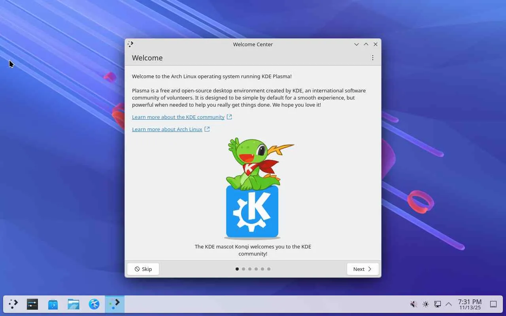Click the Konqi mascot caption text
This screenshot has width=506, height=316.
tap(253, 250)
